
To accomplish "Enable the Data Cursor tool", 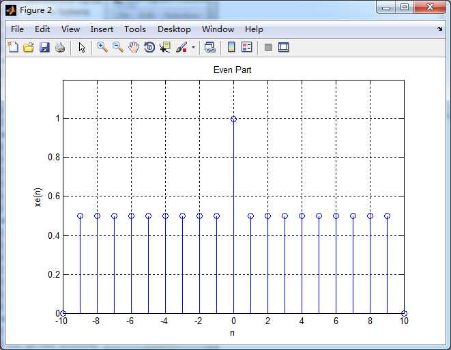I will click(x=165, y=47).
